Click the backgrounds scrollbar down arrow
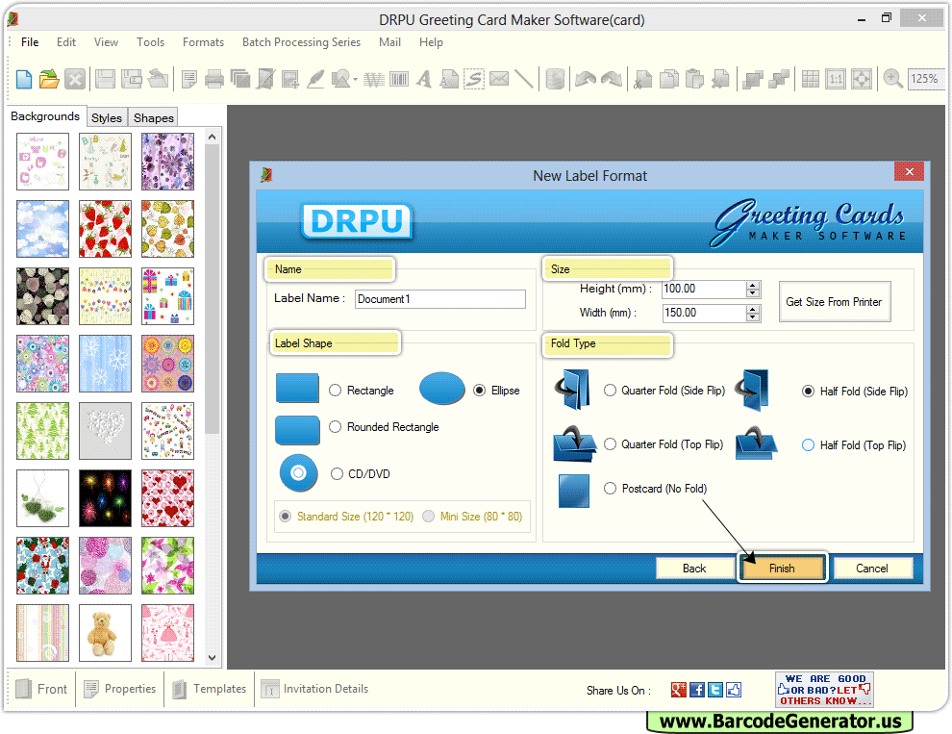The height and width of the screenshot is (734, 952). tap(212, 657)
